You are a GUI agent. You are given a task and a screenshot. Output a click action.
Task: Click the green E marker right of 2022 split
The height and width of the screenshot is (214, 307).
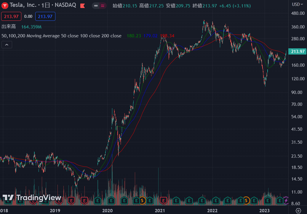point(254,200)
